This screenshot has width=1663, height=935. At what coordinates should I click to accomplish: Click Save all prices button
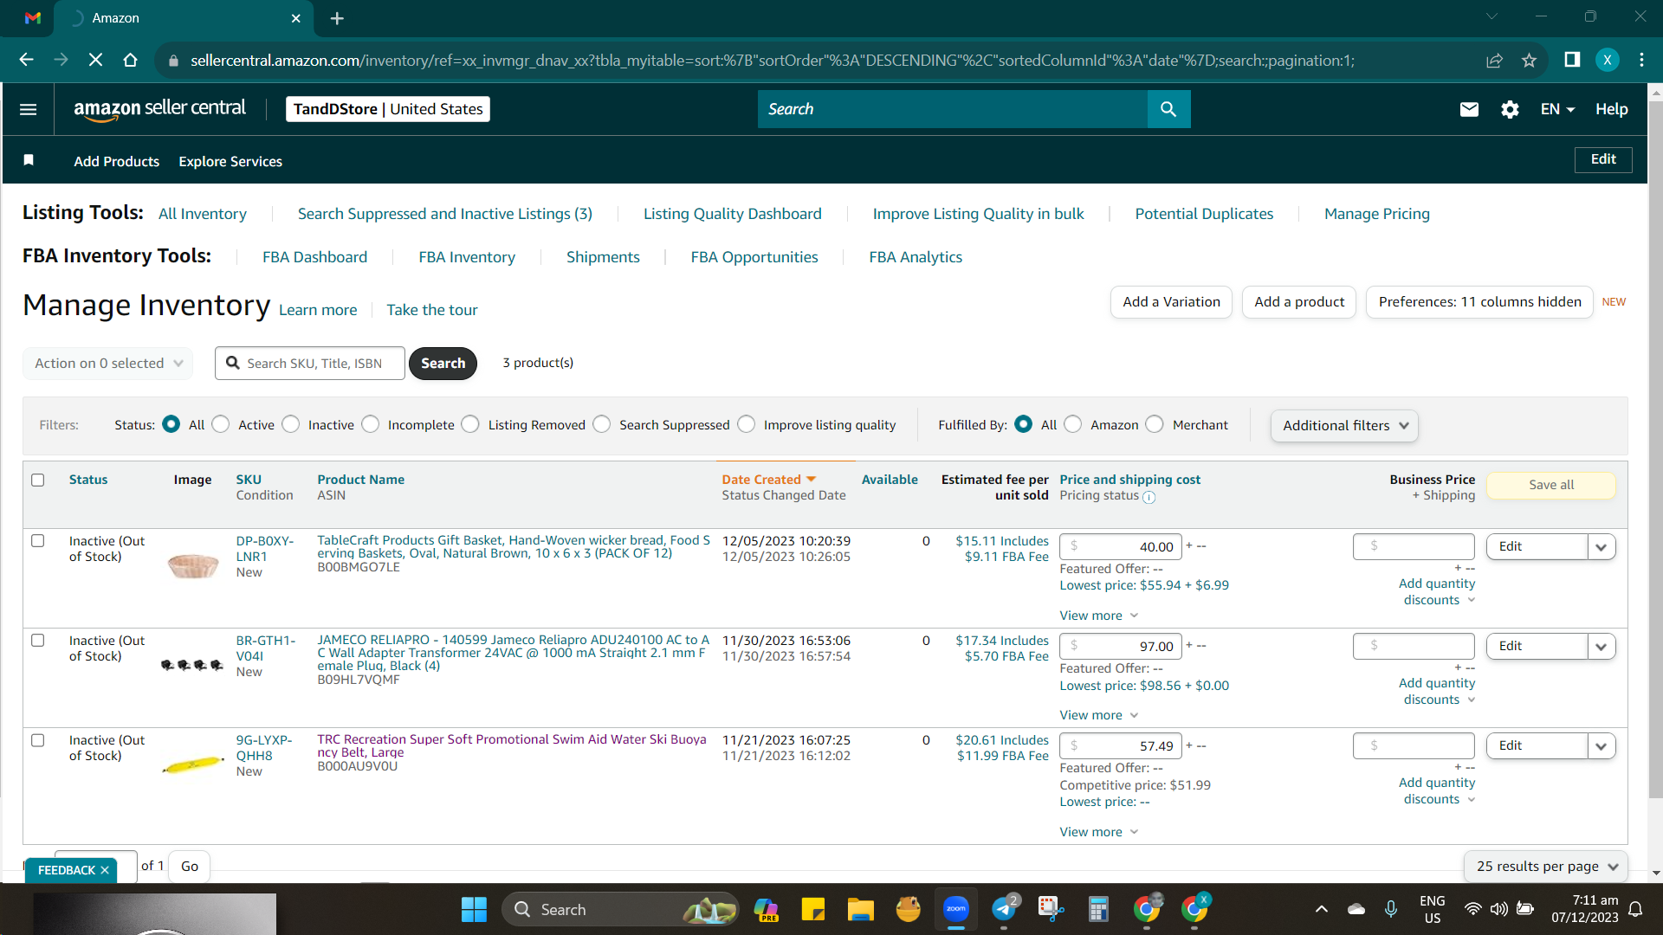pos(1551,485)
